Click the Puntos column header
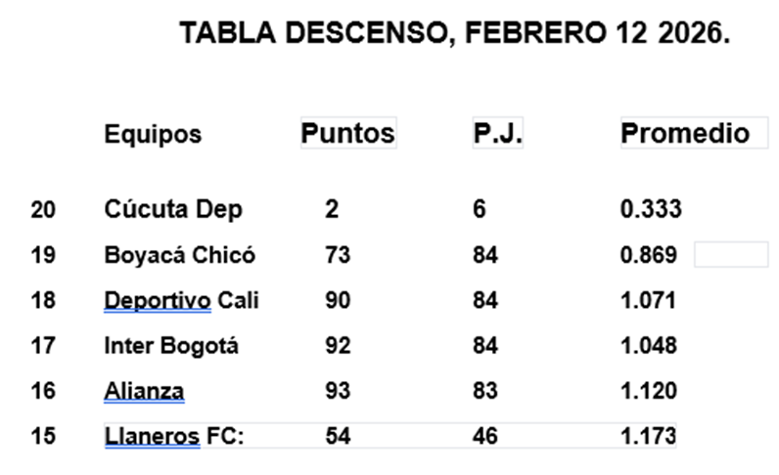This screenshot has height=475, width=779. coord(347,133)
